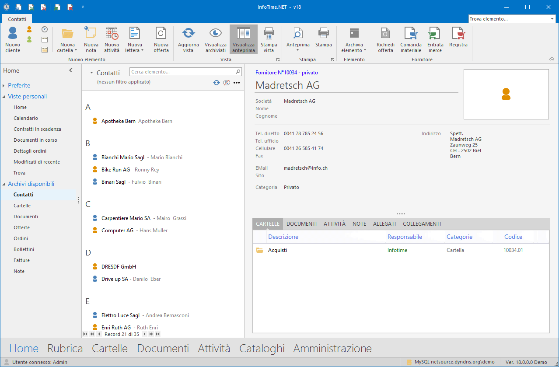Viewport: 559px width, 367px height.
Task: Toggle the Visualizza anteprima pane button
Action: click(x=244, y=39)
